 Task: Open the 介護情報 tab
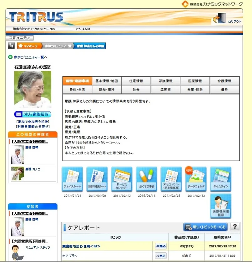click(224, 81)
